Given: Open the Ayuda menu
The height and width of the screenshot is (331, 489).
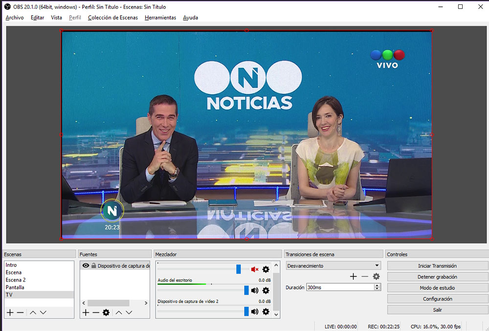Looking at the screenshot, I should point(191,18).
